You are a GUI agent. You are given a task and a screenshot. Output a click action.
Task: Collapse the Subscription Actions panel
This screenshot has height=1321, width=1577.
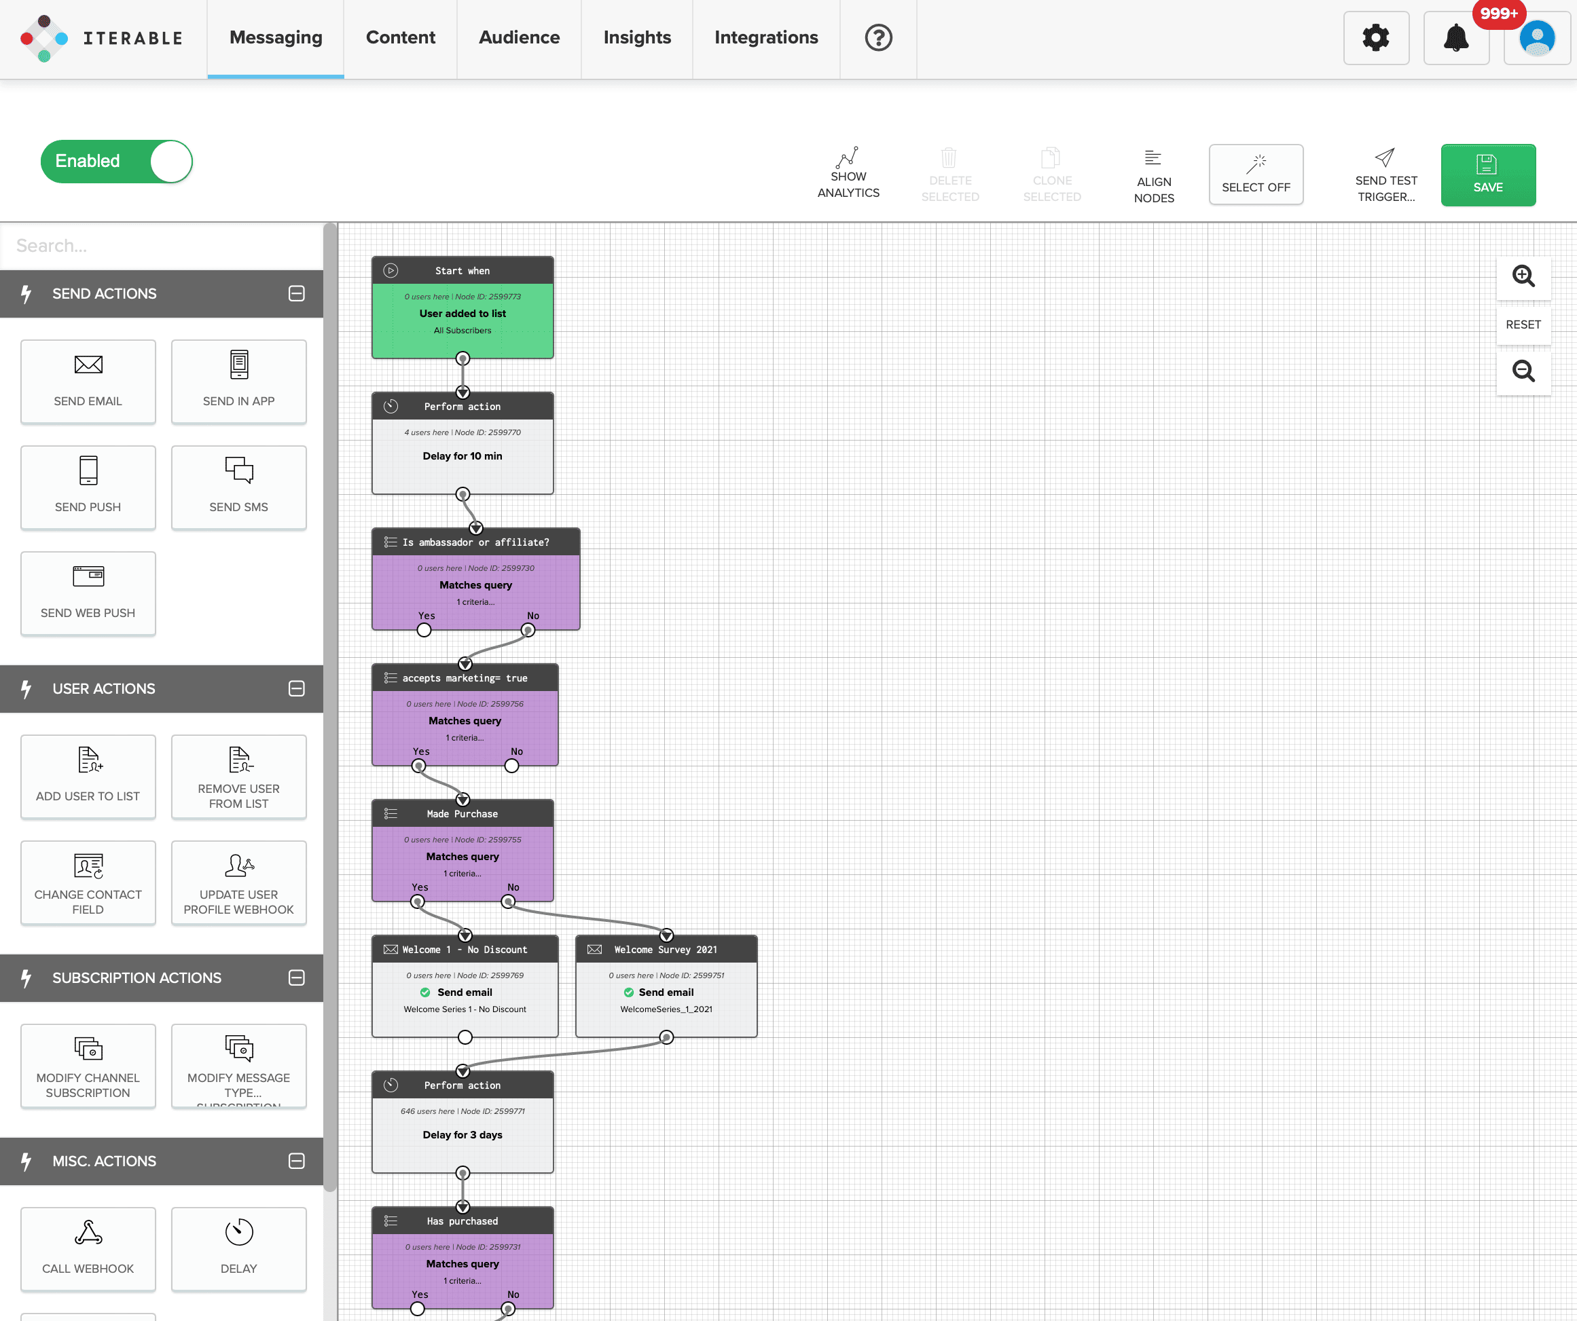(x=297, y=978)
